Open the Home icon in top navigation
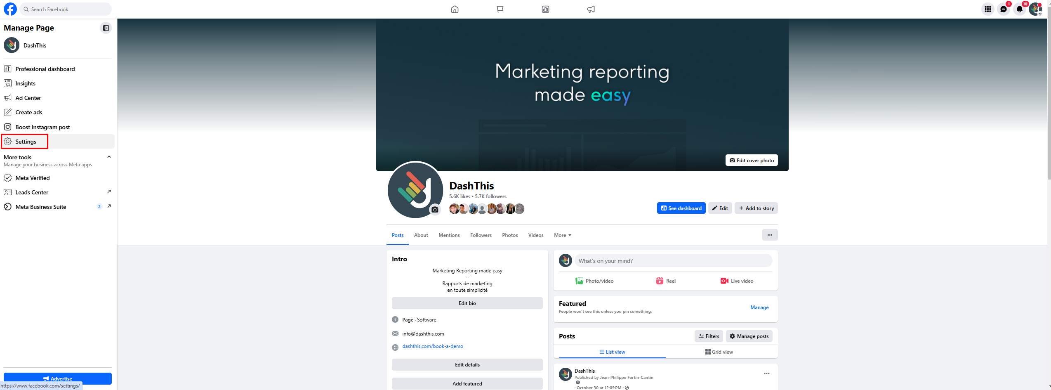1051x390 pixels. (x=455, y=9)
